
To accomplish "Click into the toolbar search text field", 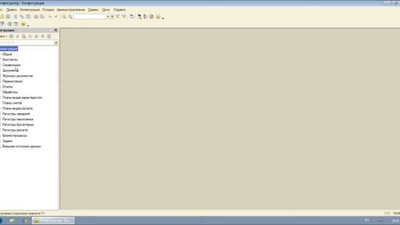I will (x=90, y=17).
